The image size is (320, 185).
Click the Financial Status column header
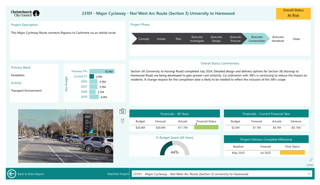[206, 121]
